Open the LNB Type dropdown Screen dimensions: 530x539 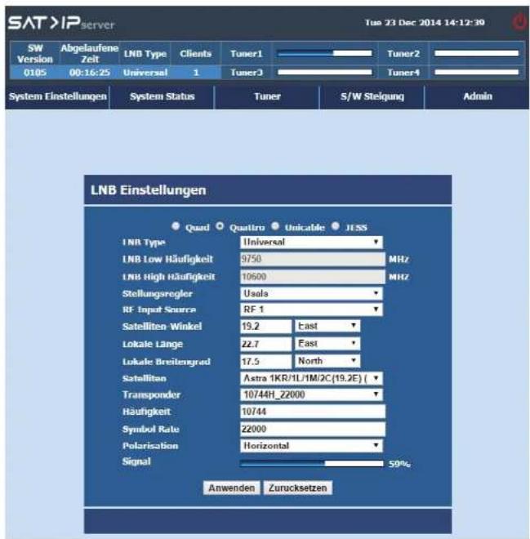pos(311,242)
